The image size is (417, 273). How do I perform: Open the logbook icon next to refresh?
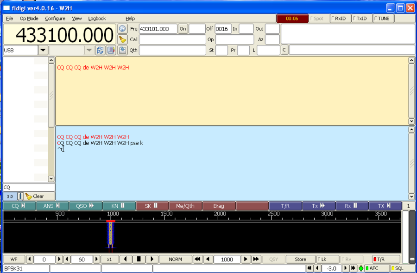pyautogui.click(x=111, y=50)
